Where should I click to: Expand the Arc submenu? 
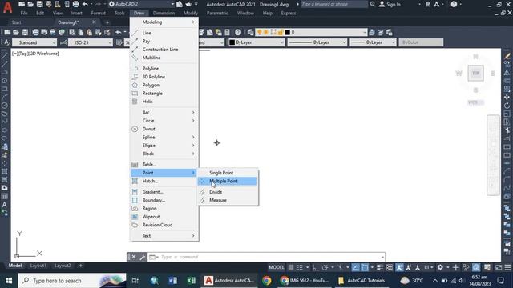(x=164, y=112)
